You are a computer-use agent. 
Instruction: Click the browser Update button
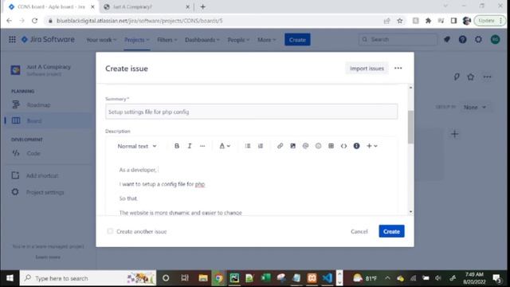point(489,21)
